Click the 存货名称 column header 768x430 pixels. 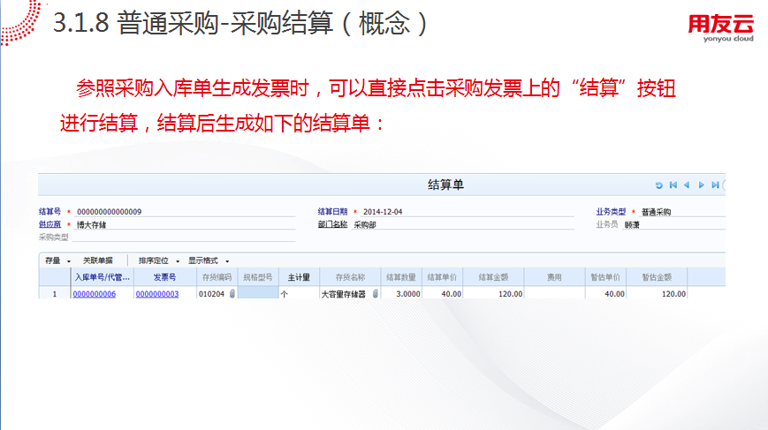(350, 277)
